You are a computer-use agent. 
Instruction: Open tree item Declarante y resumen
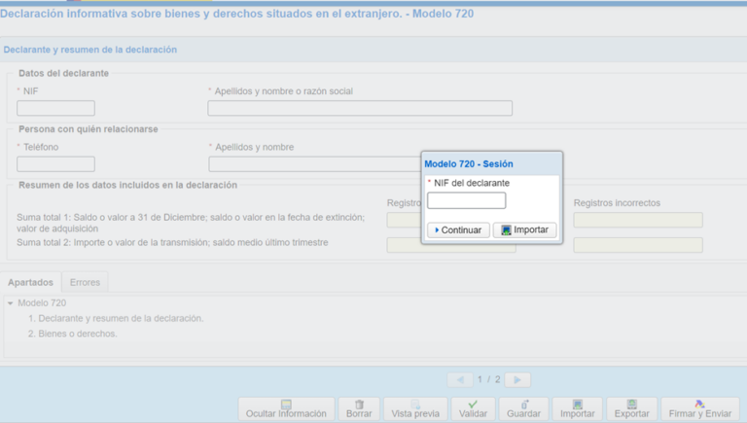[115, 318]
